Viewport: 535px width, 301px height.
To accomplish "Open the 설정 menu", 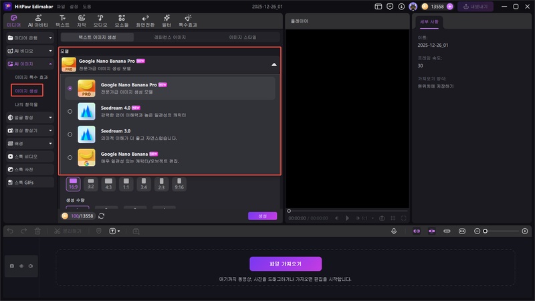I will tap(74, 7).
